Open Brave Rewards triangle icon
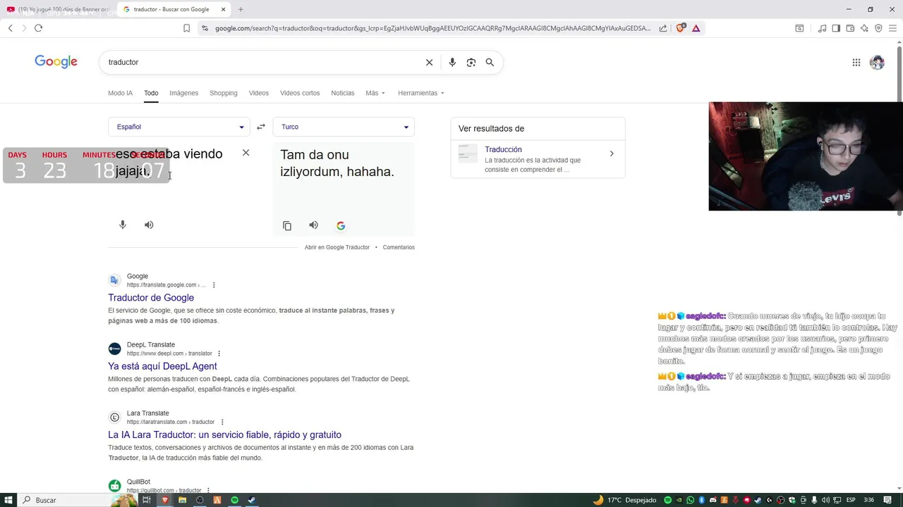Viewport: 903px width, 507px height. (x=696, y=28)
